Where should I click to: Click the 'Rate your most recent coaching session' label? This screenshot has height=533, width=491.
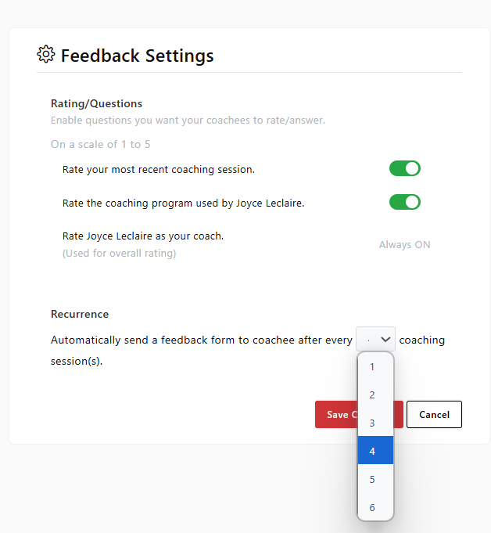159,169
